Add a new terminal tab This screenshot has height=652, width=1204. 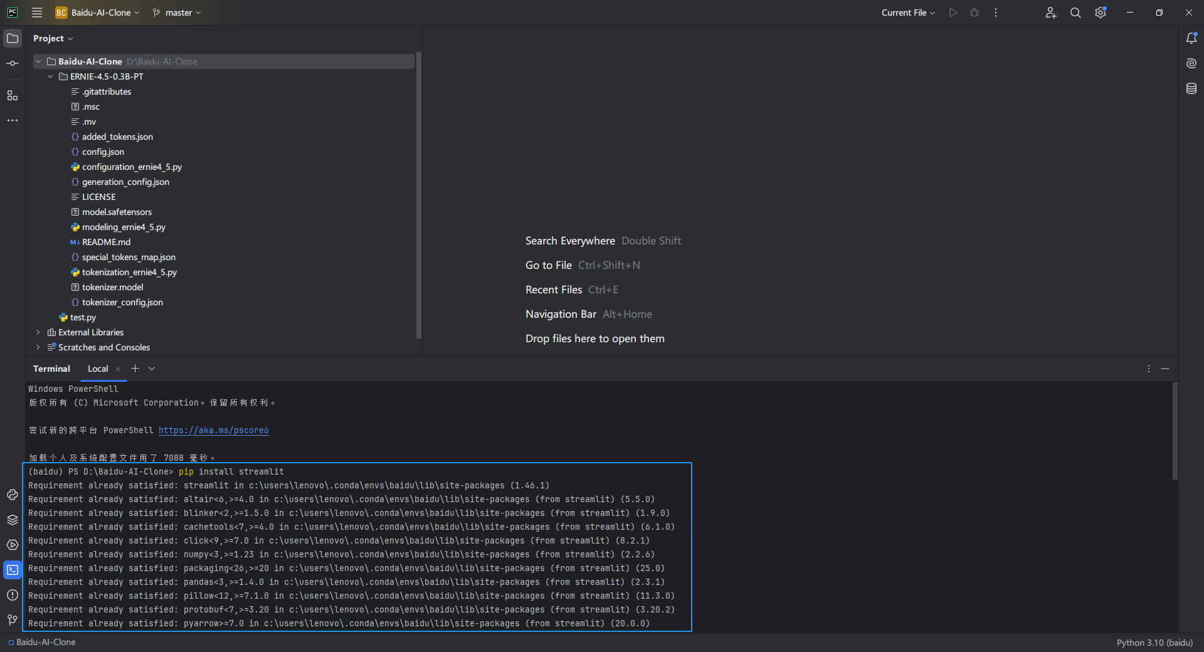pyautogui.click(x=135, y=369)
